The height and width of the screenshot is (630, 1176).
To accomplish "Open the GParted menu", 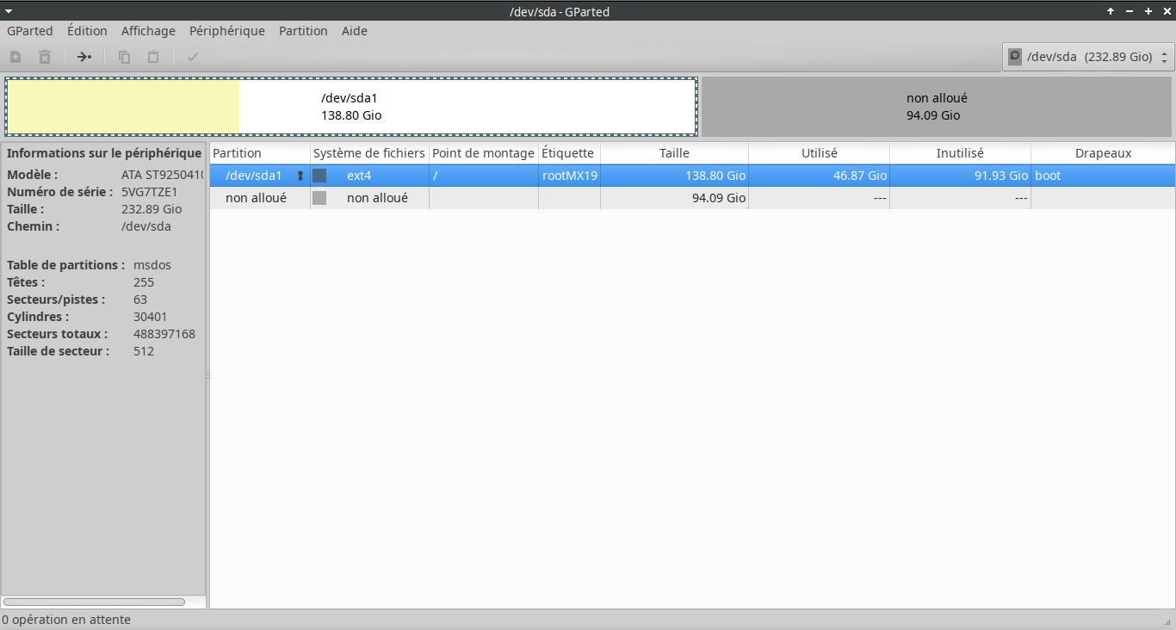I will 30,31.
